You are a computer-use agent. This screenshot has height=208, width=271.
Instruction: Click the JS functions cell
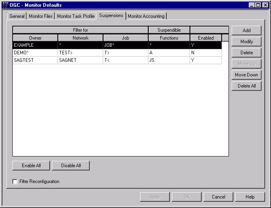[169, 60]
